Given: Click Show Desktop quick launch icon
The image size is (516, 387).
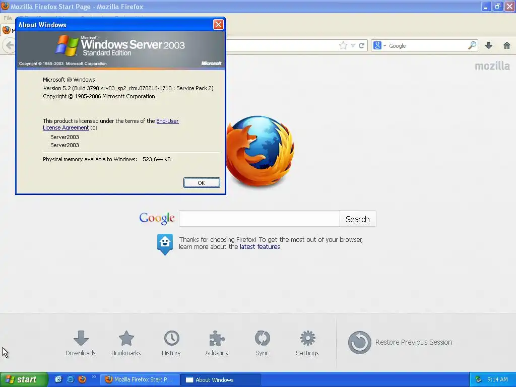Looking at the screenshot, I should pyautogui.click(x=58, y=379).
